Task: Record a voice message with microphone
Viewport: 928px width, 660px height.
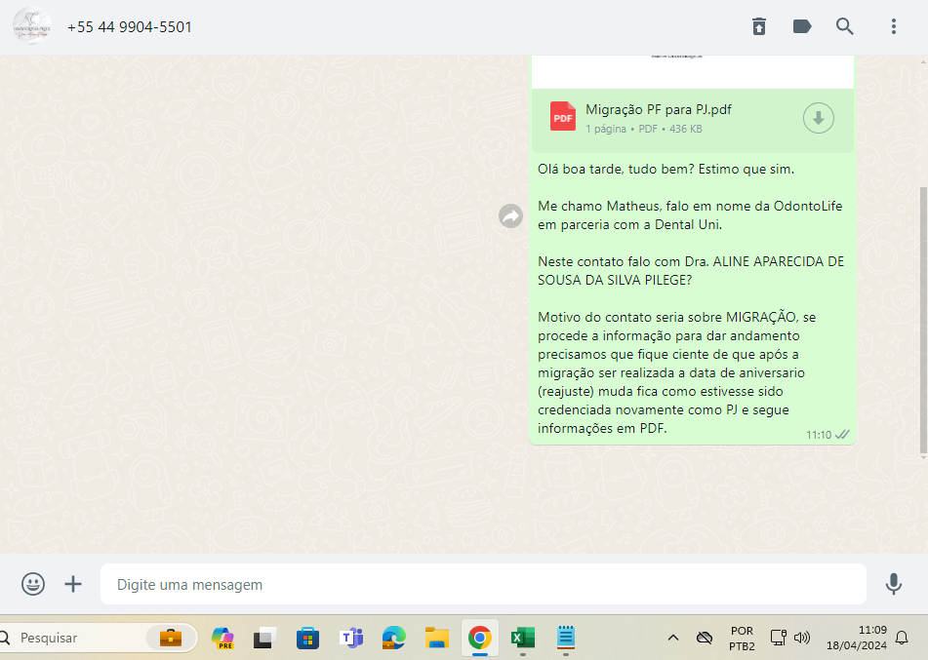Action: [894, 584]
